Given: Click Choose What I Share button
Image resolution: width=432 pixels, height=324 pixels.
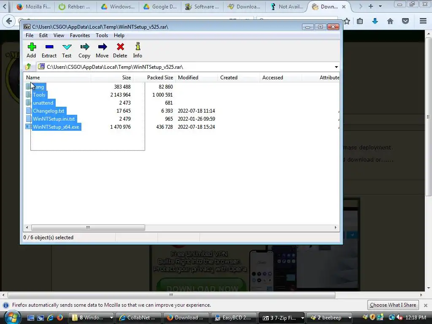Looking at the screenshot, I should (x=393, y=305).
